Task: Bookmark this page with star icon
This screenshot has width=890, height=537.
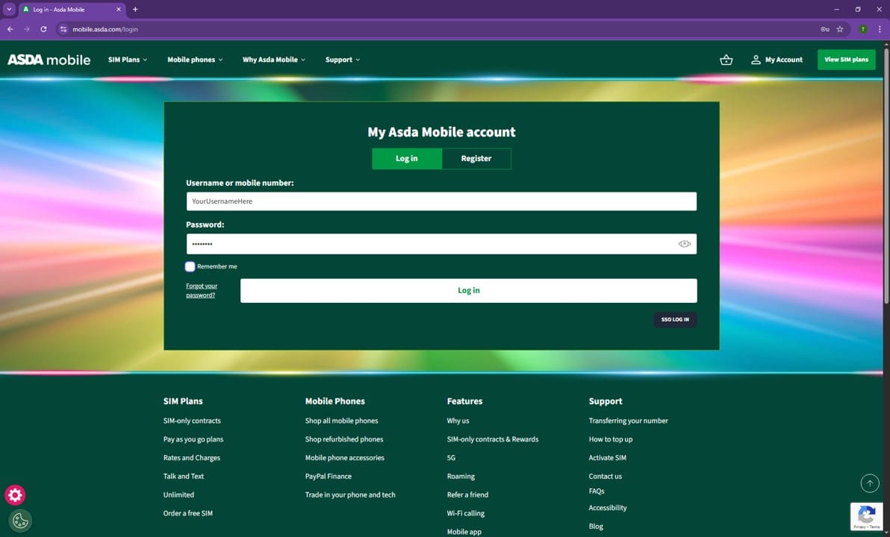Action: [840, 29]
